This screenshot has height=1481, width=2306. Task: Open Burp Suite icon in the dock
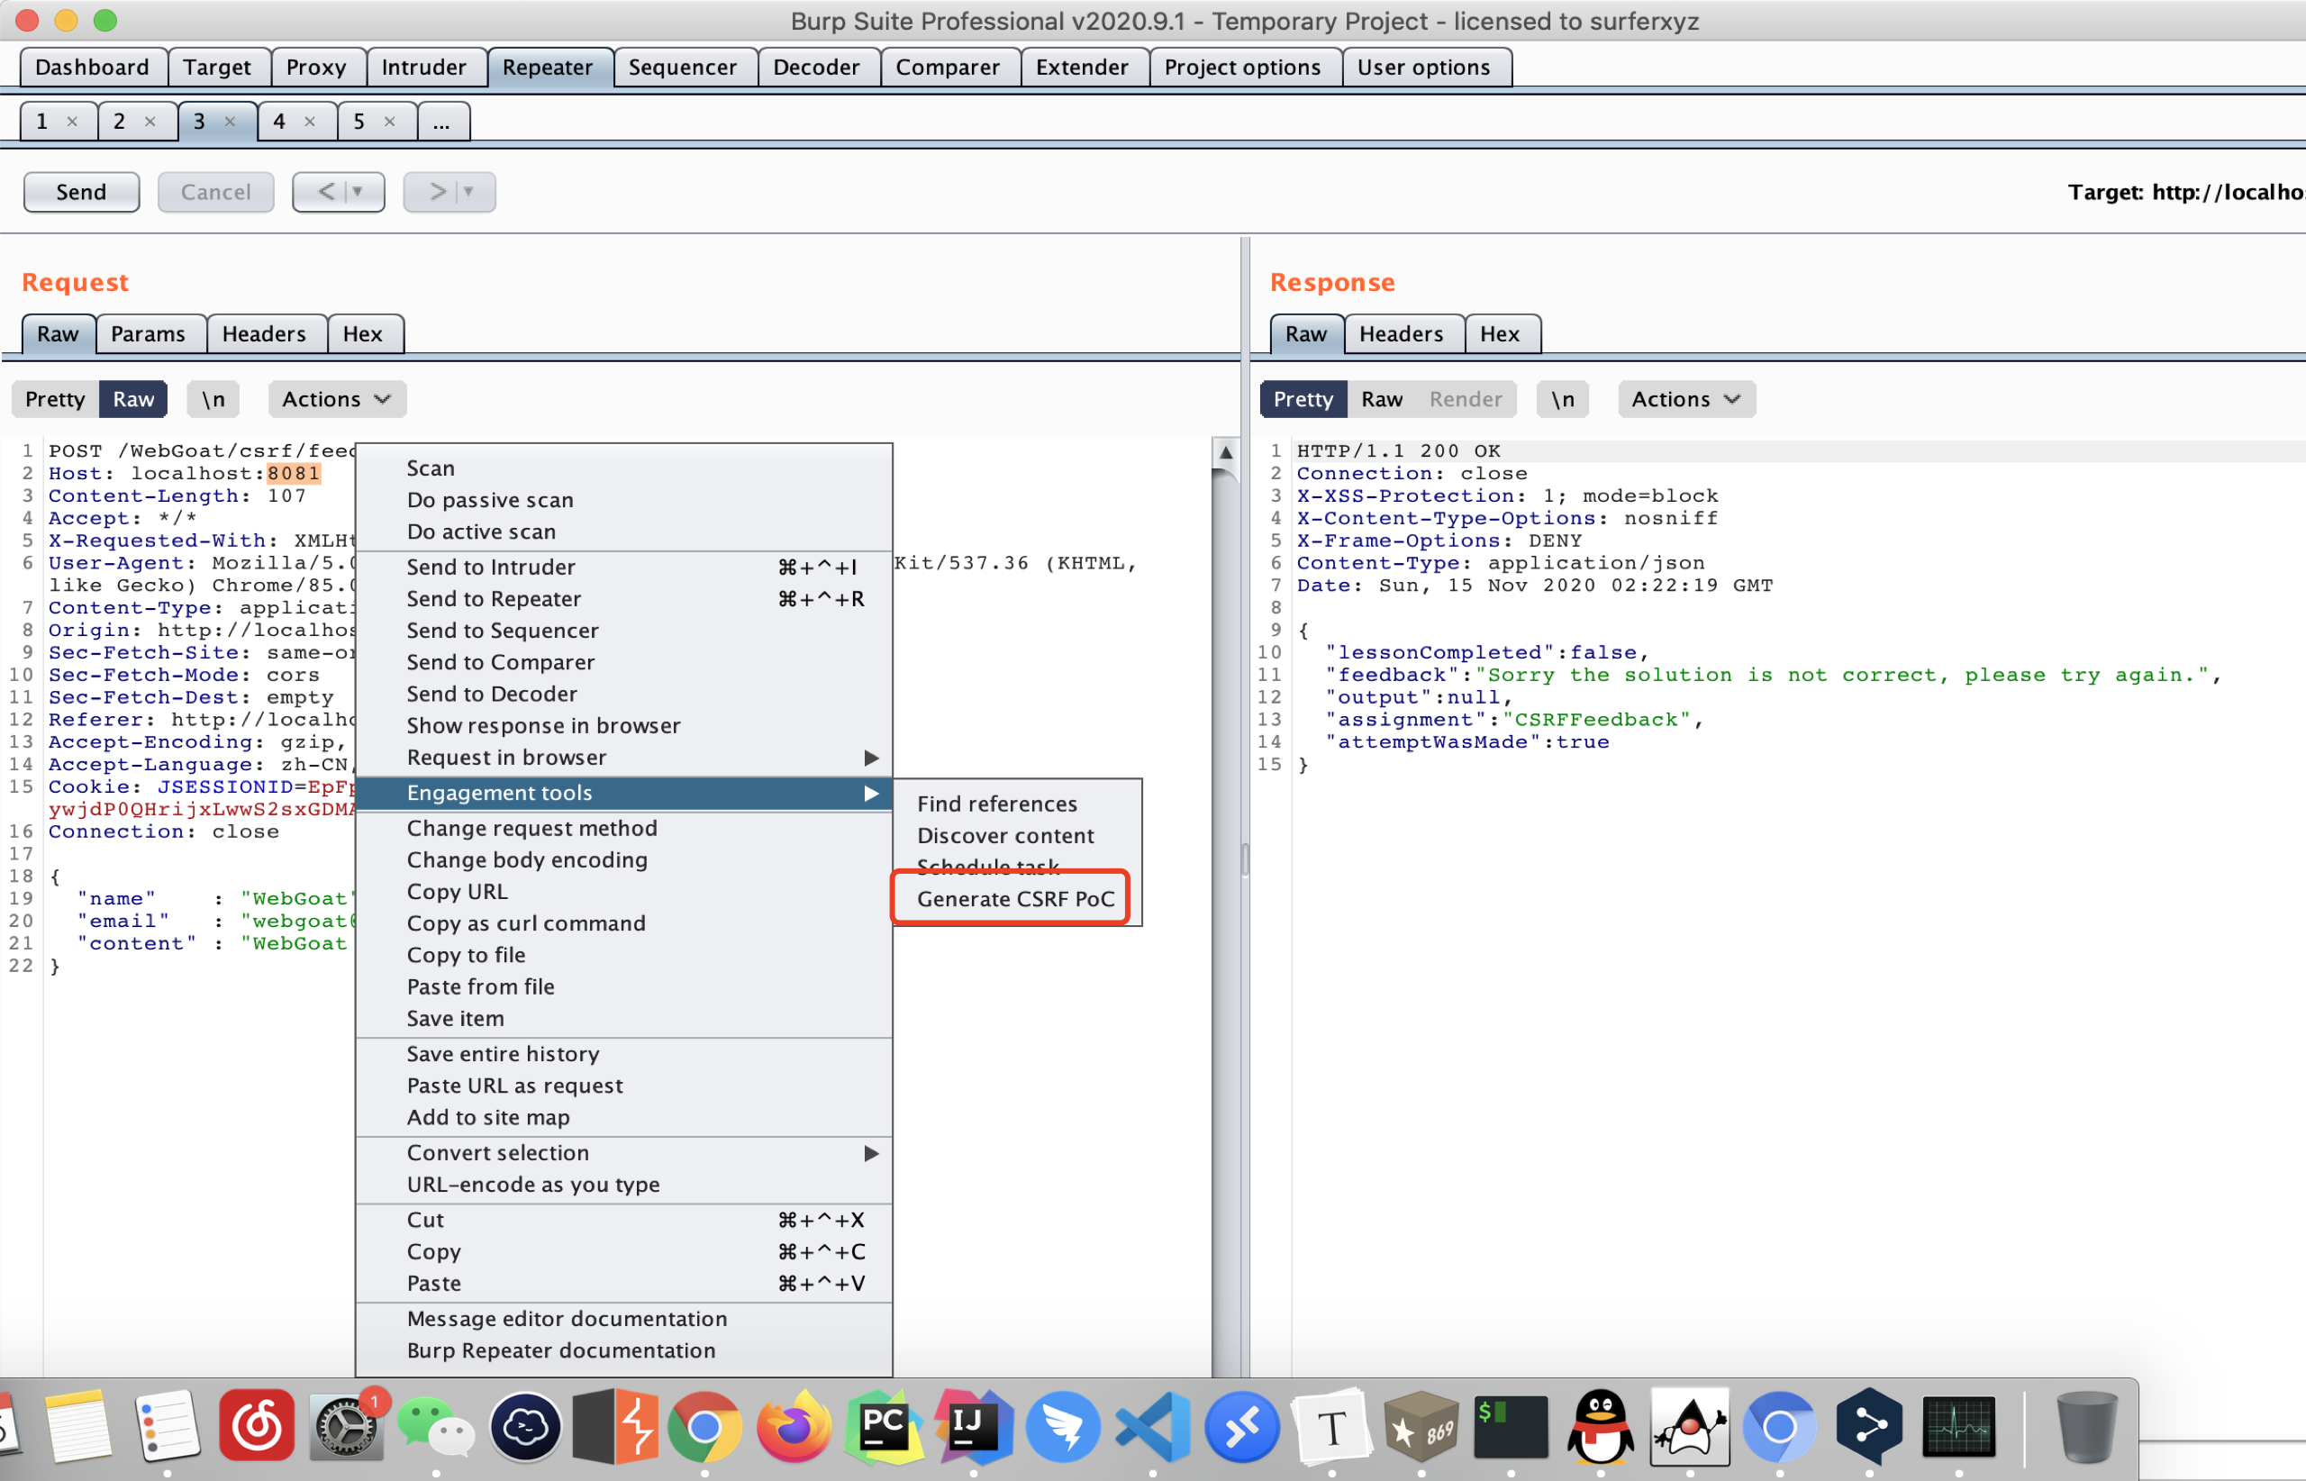615,1426
